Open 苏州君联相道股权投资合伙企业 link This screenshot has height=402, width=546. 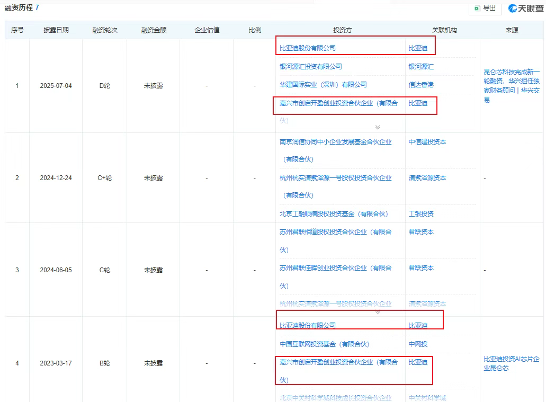336,232
